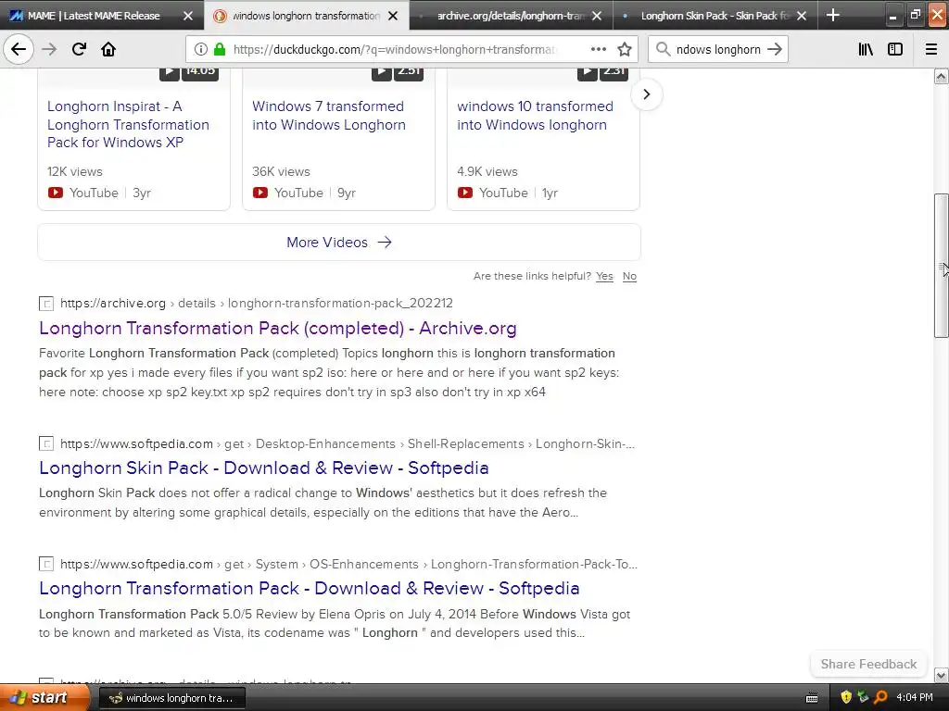Open Longhorn Transformation Pack Softpedia result
949x711 pixels.
coord(310,588)
